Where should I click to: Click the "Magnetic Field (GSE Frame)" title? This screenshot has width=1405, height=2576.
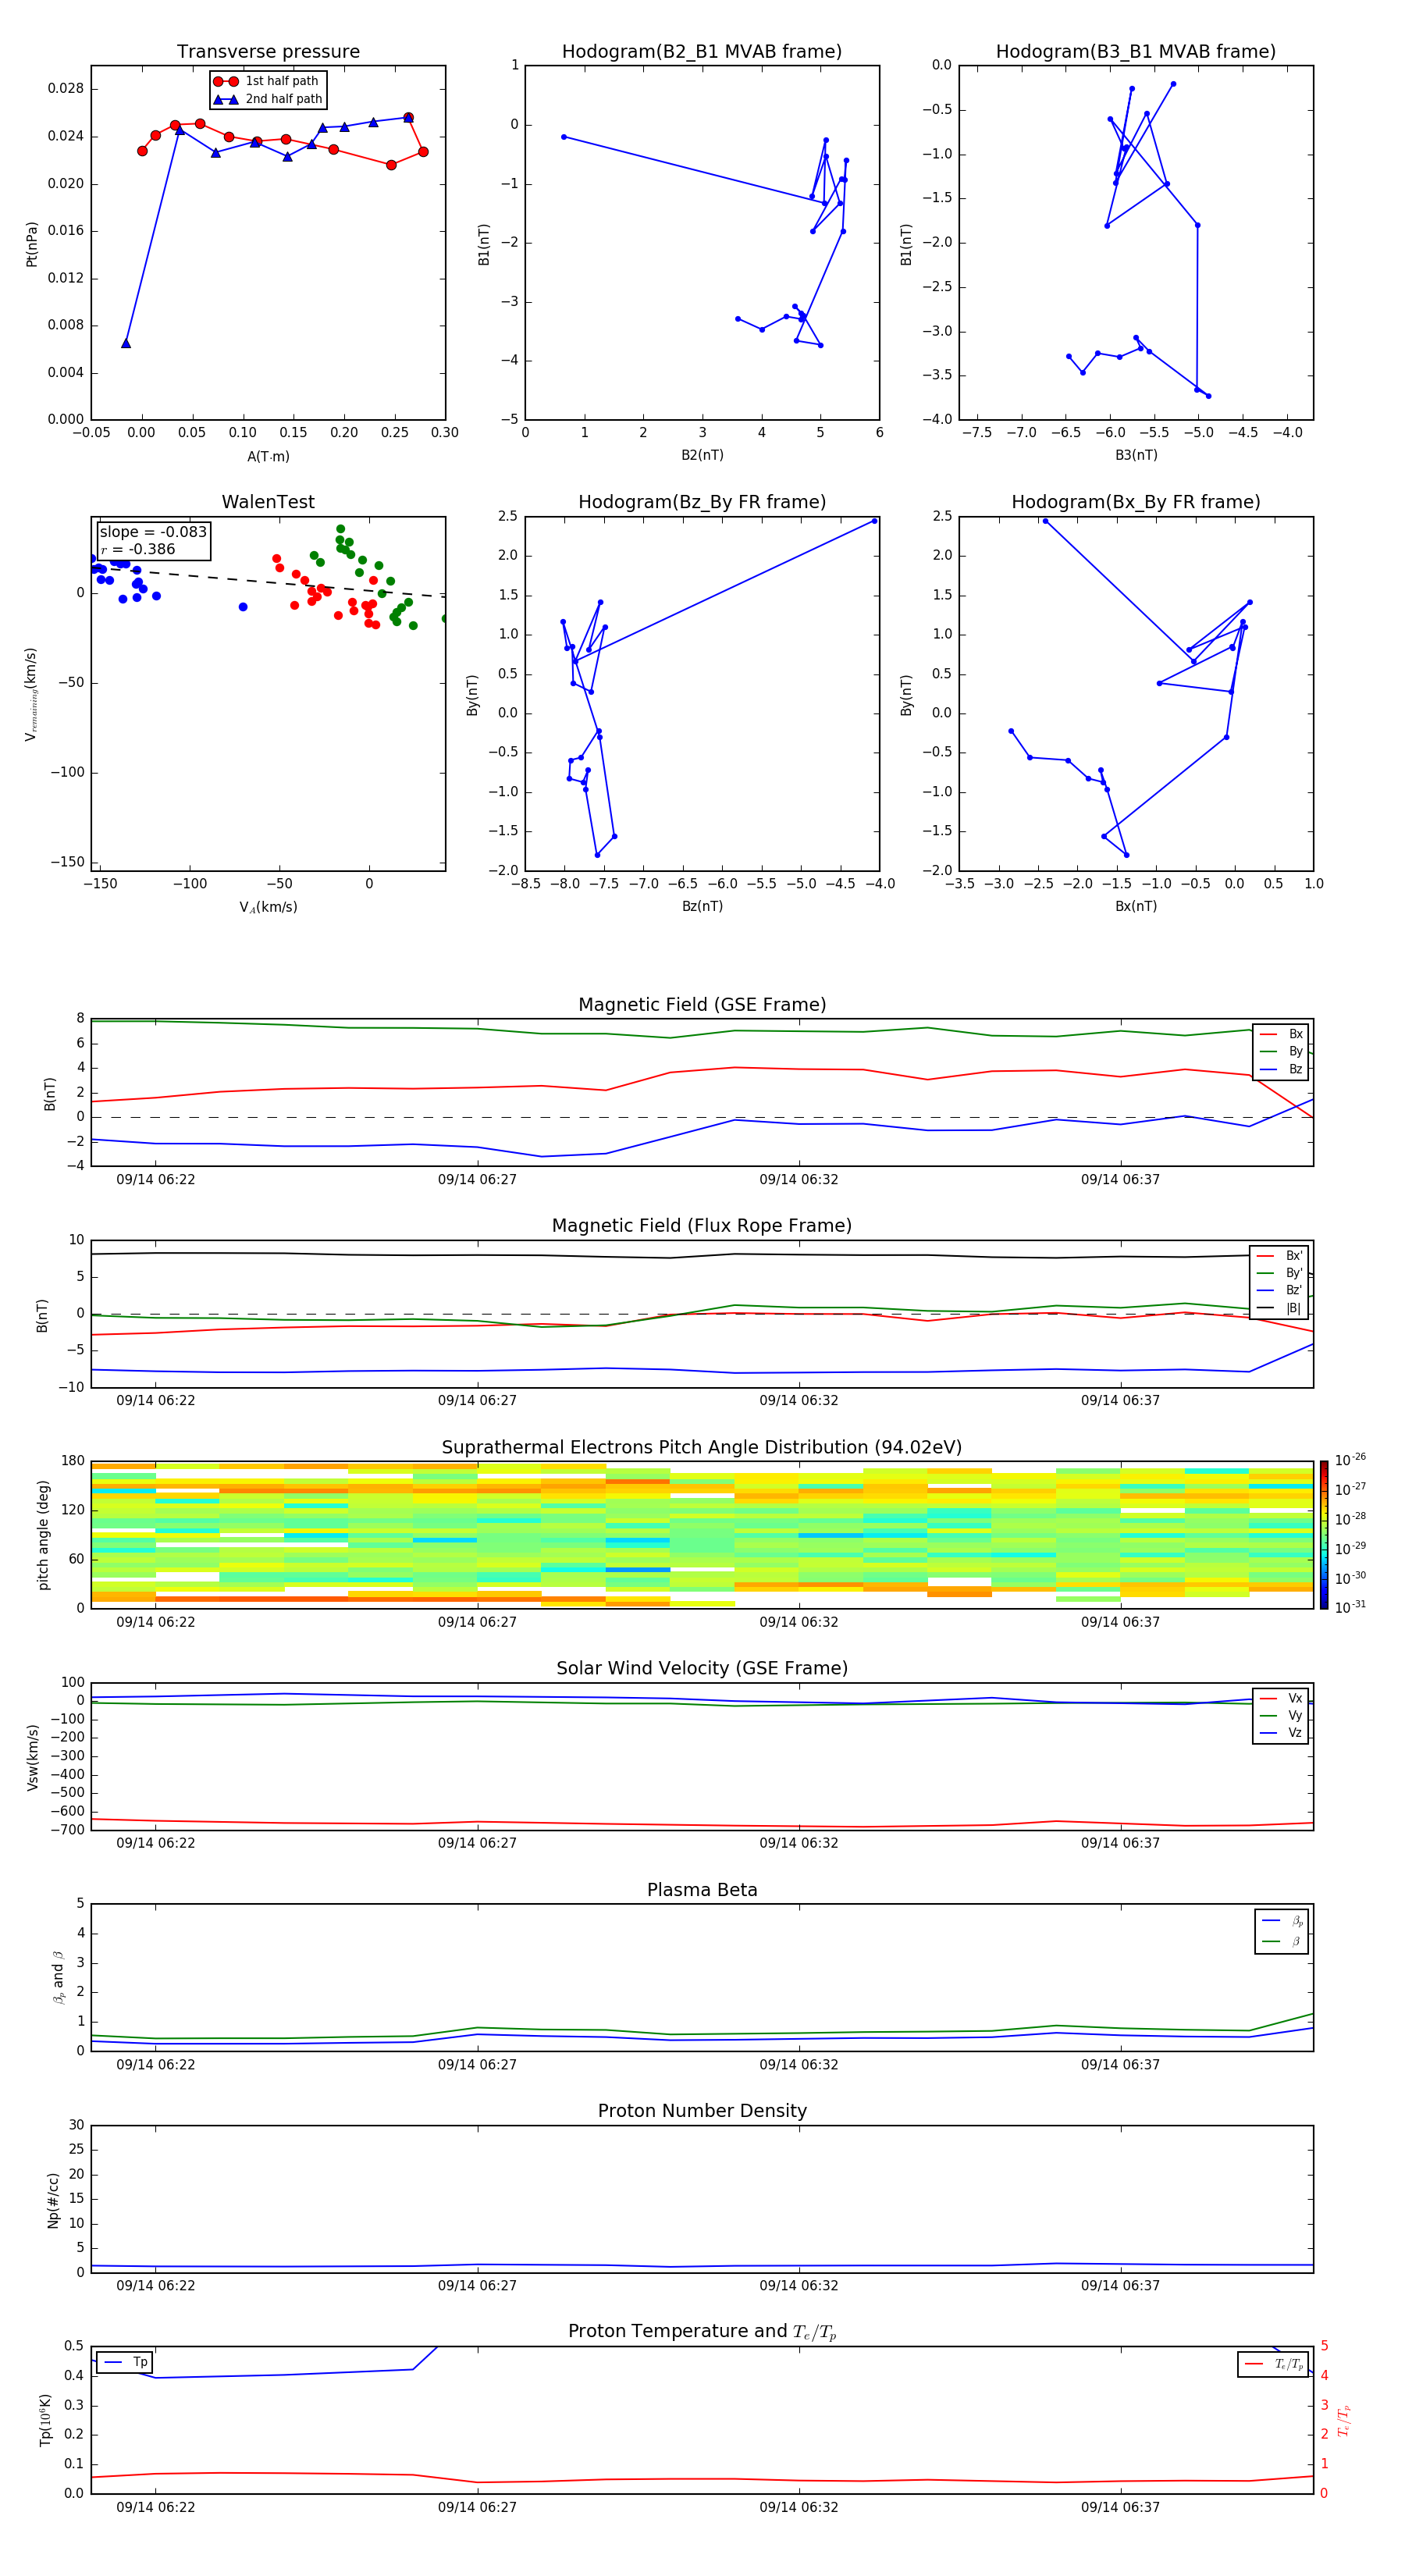tap(702, 1005)
